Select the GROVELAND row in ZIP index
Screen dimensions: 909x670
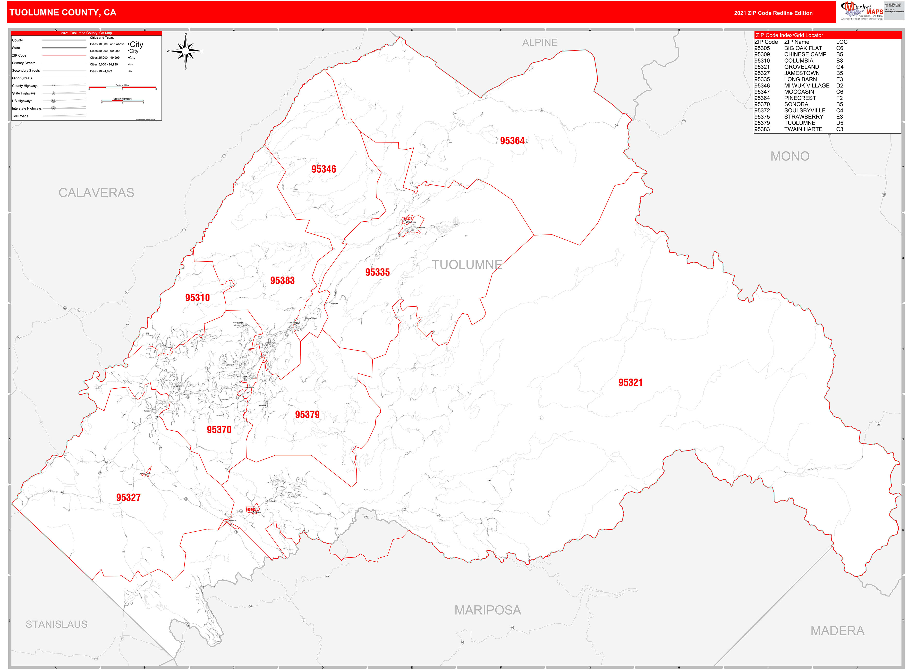[x=801, y=67]
